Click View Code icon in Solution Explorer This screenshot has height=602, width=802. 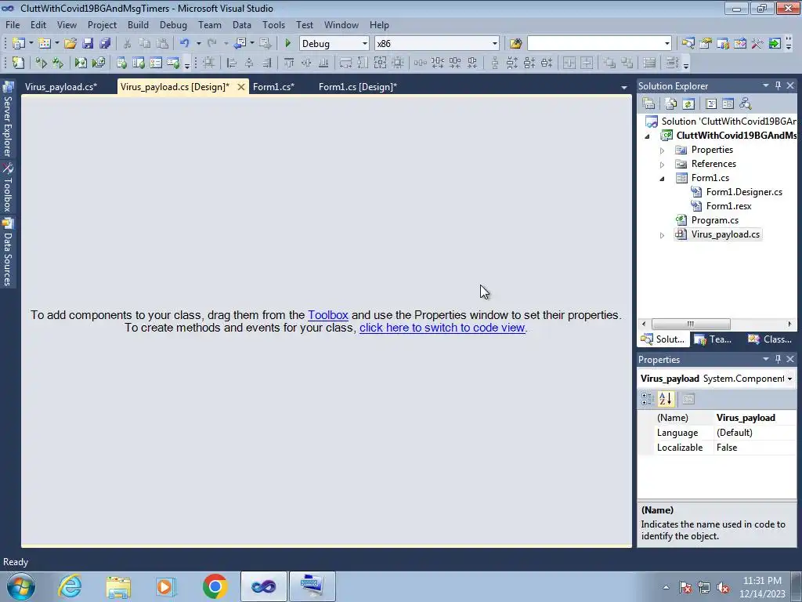tap(711, 104)
